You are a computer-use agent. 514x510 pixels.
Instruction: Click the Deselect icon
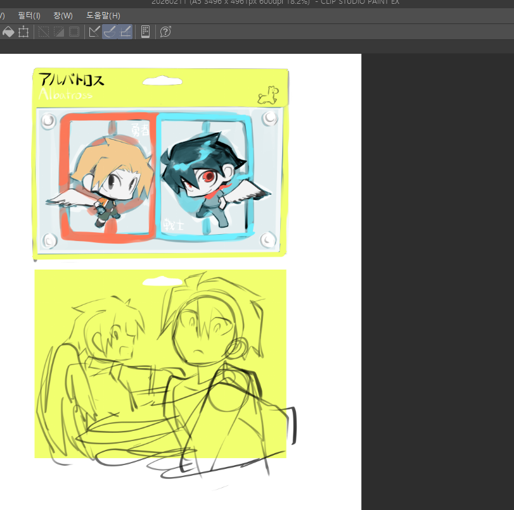(44, 32)
